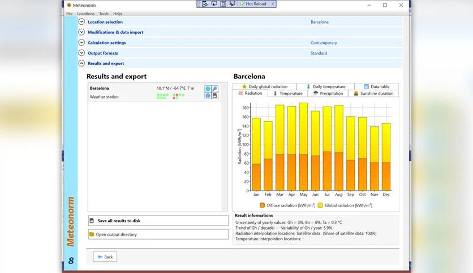The image size is (473, 273).
Task: Open the live visual tree debug icon
Action: [x=204, y=4]
